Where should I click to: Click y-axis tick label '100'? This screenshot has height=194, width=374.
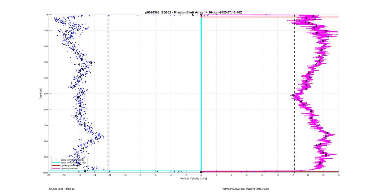tap(46, 30)
